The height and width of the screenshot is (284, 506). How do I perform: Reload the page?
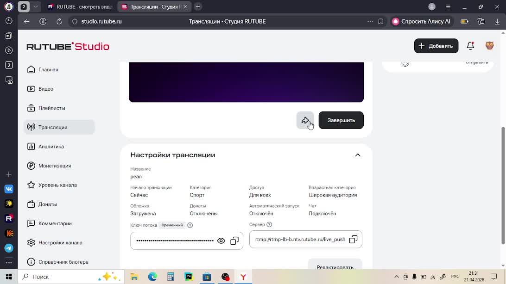pyautogui.click(x=59, y=22)
